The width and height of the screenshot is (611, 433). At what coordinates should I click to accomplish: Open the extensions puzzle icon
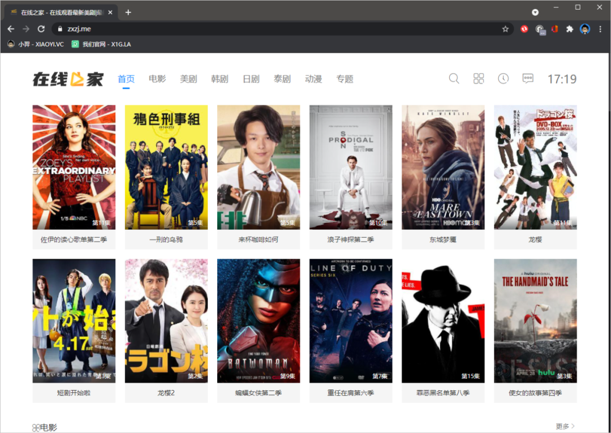(x=570, y=29)
